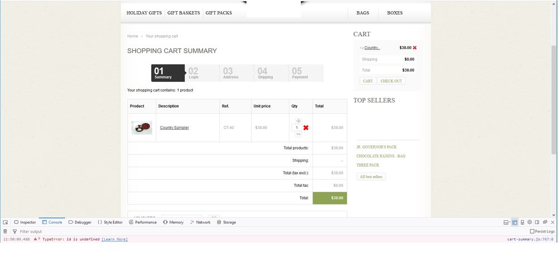Screen dimensions: 558x257
Task: Select step 05 Payment
Action: [x=305, y=73]
